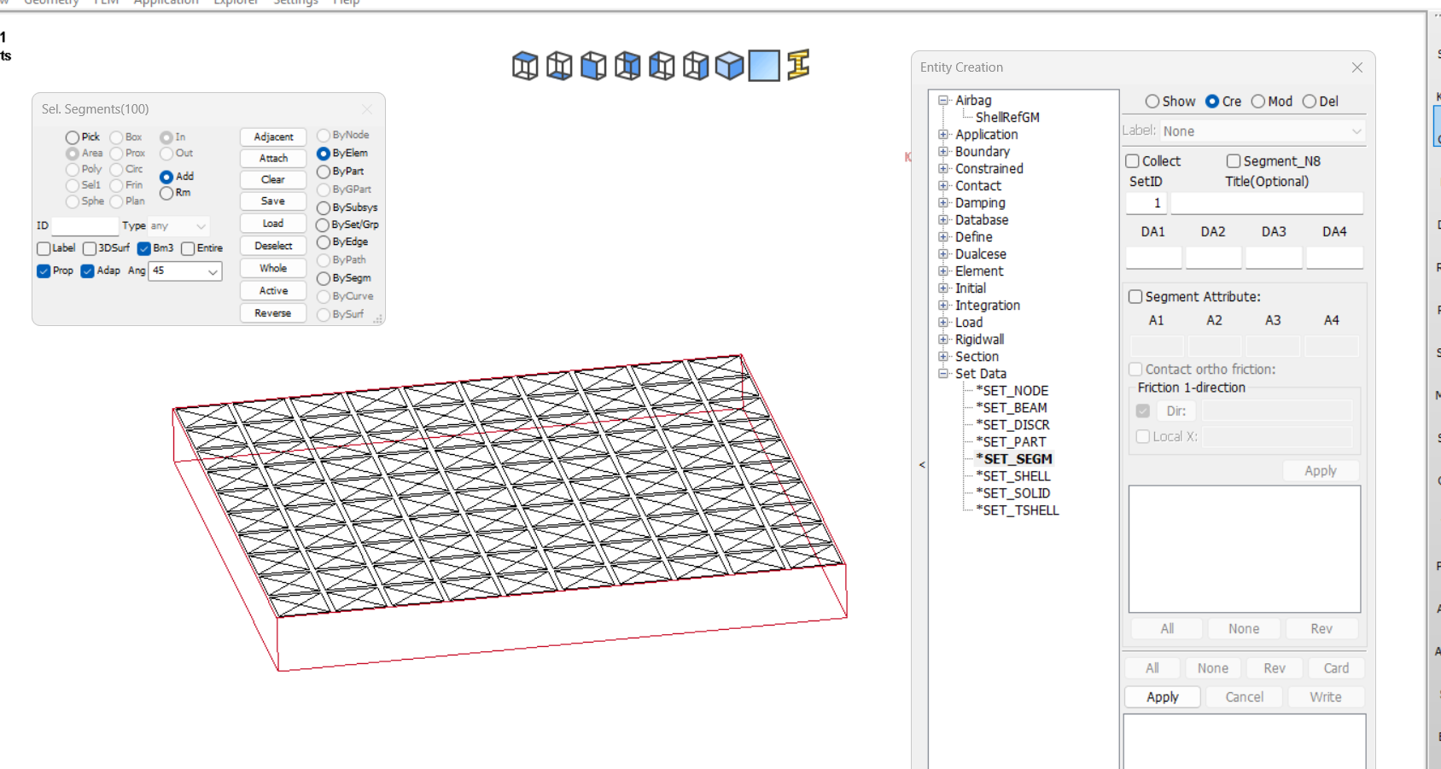Switch to the isometric solid cube view
1441x769 pixels.
(x=730, y=66)
